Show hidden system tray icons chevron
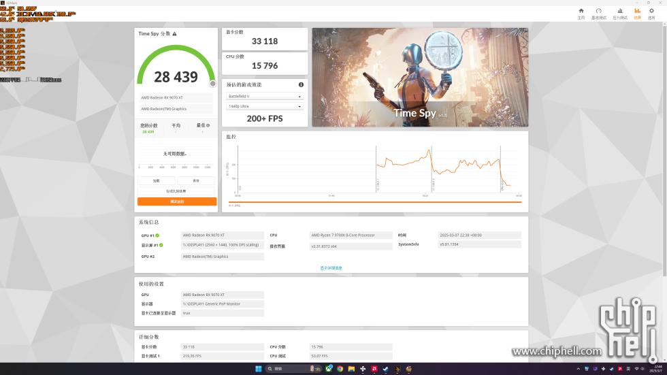Viewport: 667px width, 375px height. click(x=578, y=369)
